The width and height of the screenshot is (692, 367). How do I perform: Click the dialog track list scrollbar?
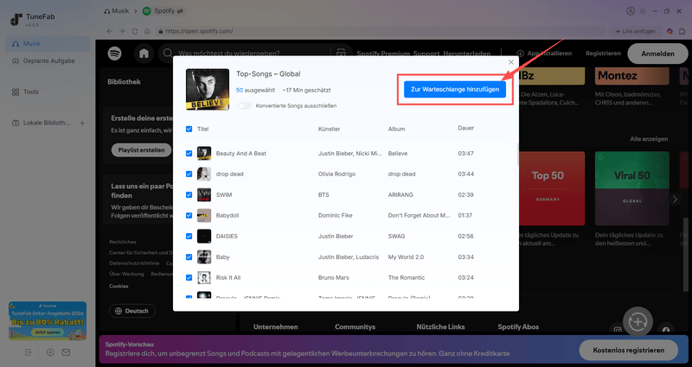pos(517,155)
